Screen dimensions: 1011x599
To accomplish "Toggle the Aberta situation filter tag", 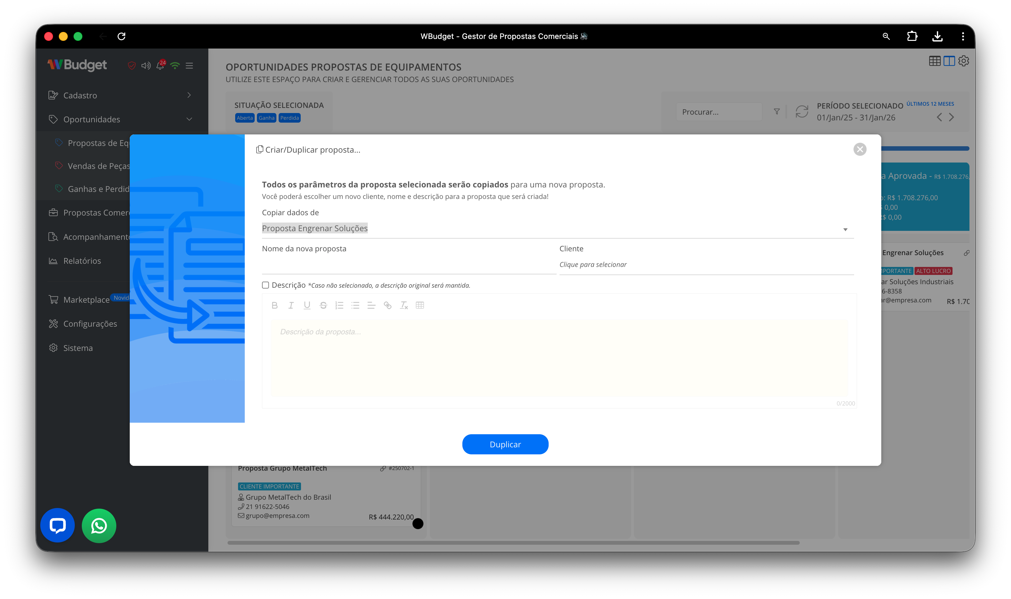I will click(244, 118).
